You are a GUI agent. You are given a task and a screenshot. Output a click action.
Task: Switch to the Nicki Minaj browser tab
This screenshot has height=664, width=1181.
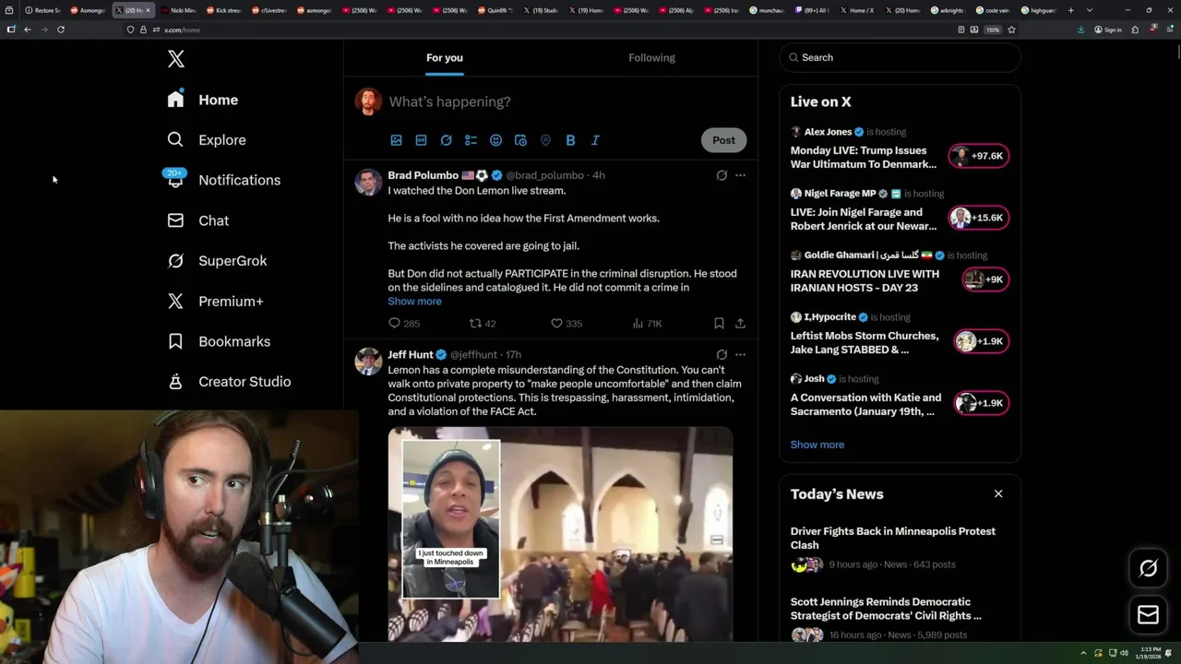pyautogui.click(x=180, y=10)
